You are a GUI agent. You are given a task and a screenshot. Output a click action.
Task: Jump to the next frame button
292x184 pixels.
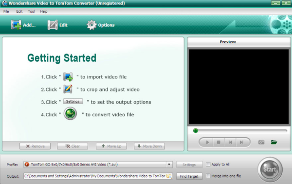click(x=241, y=142)
